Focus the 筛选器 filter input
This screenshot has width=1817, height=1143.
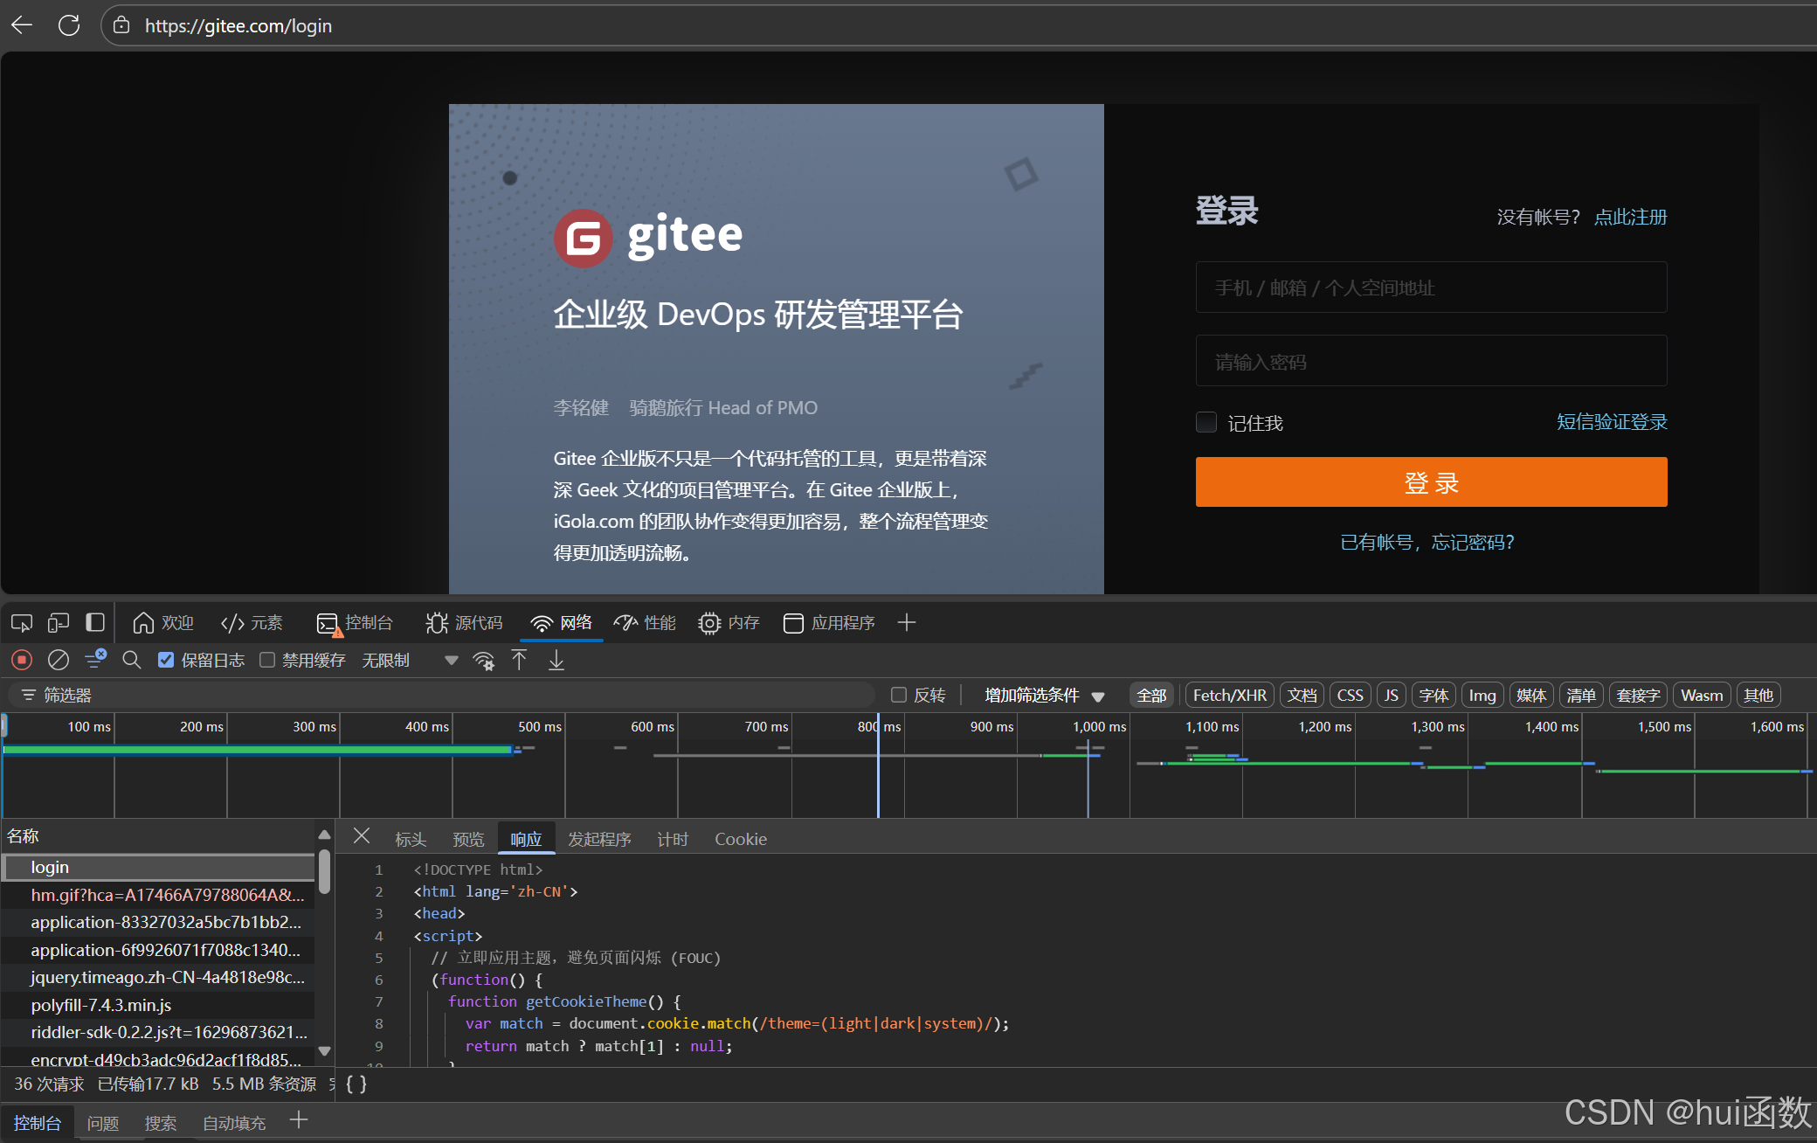tap(441, 696)
